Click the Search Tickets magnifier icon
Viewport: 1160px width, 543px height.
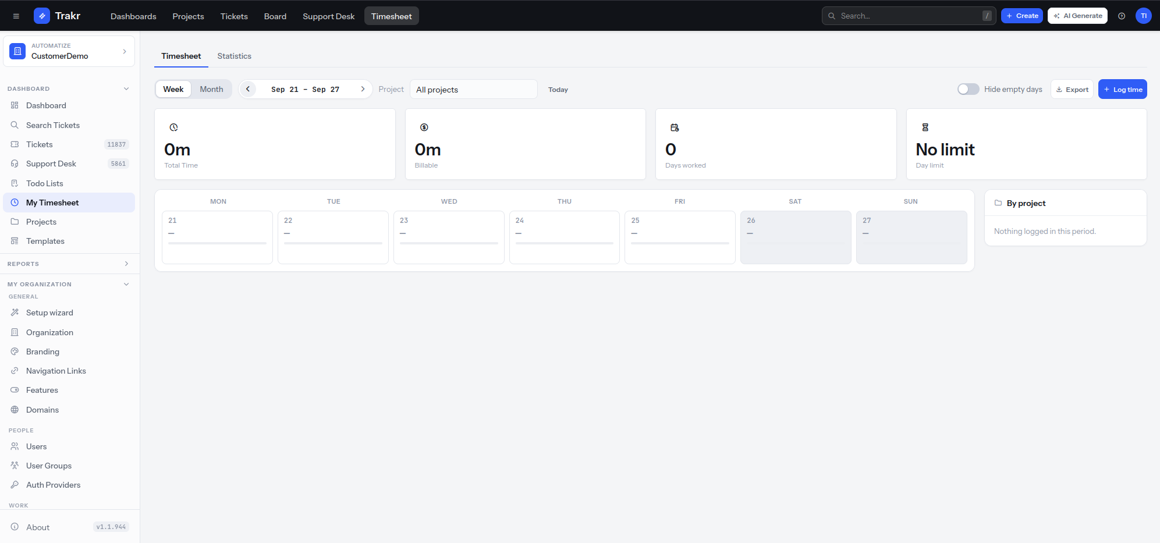click(15, 125)
